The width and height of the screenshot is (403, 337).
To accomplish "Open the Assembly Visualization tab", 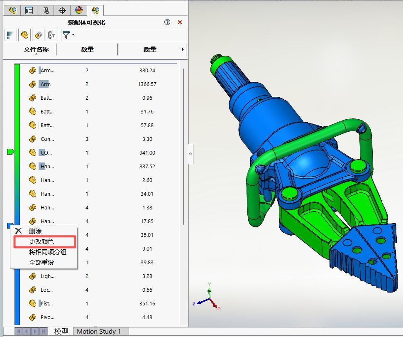I will tap(95, 10).
